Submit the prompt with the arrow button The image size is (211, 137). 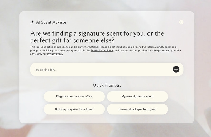[176, 70]
